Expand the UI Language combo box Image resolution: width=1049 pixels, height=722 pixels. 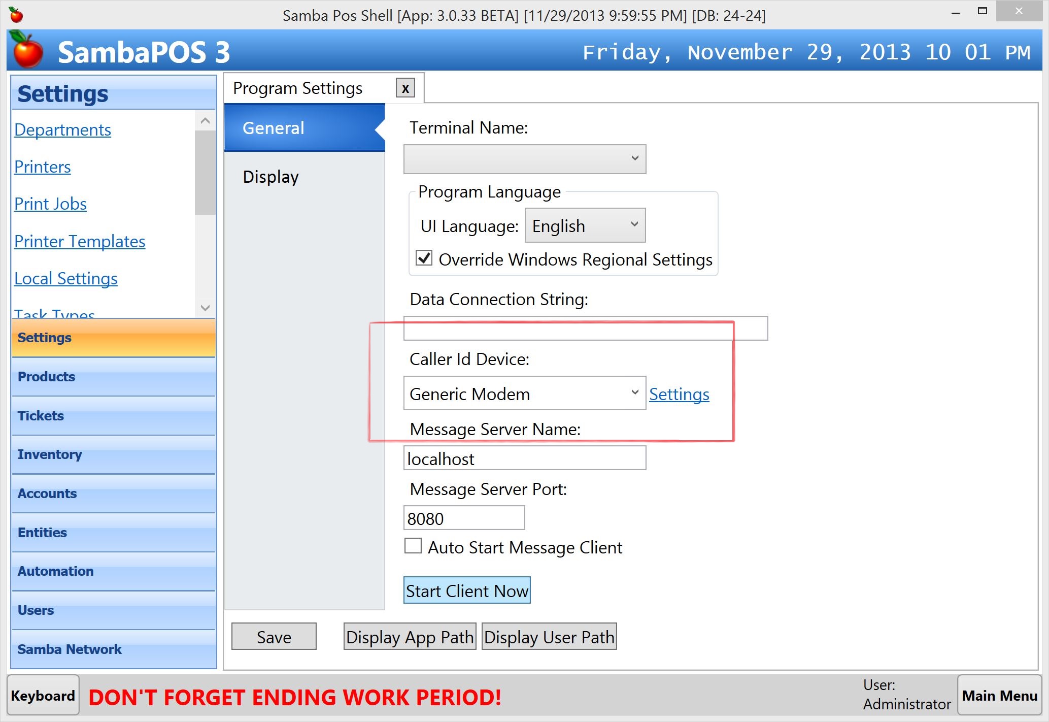[585, 225]
